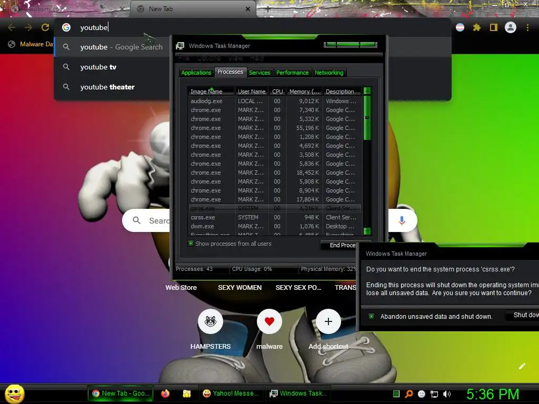The image size is (539, 404).
Task: Click the striped extension icon in toolbar
Action: pos(460,27)
